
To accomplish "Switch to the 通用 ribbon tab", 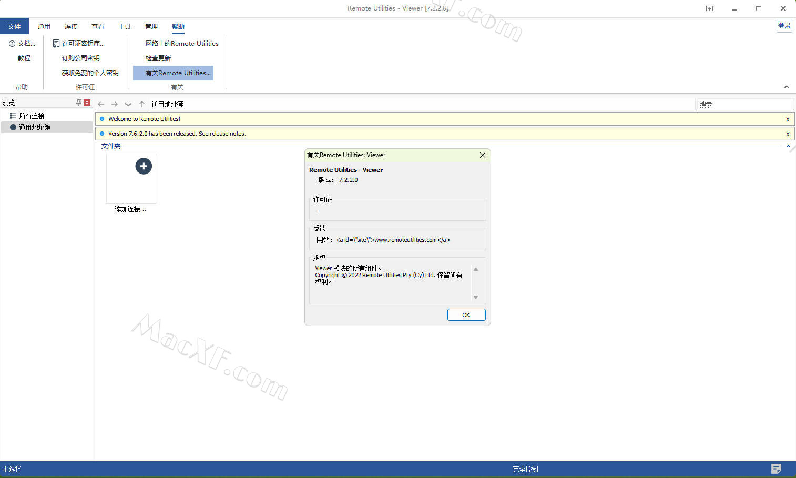I will click(x=44, y=26).
